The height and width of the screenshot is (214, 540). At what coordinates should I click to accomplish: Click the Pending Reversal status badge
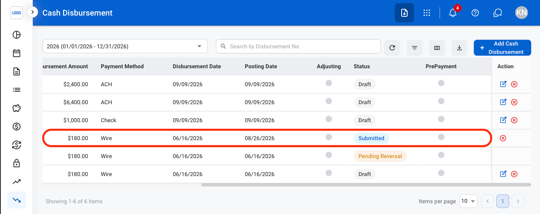tap(380, 156)
